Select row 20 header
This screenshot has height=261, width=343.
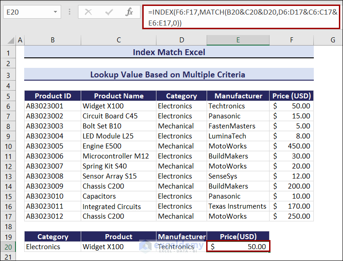tap(8, 247)
